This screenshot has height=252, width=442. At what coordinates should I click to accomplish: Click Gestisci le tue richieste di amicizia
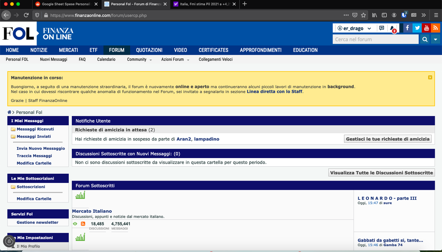click(388, 139)
